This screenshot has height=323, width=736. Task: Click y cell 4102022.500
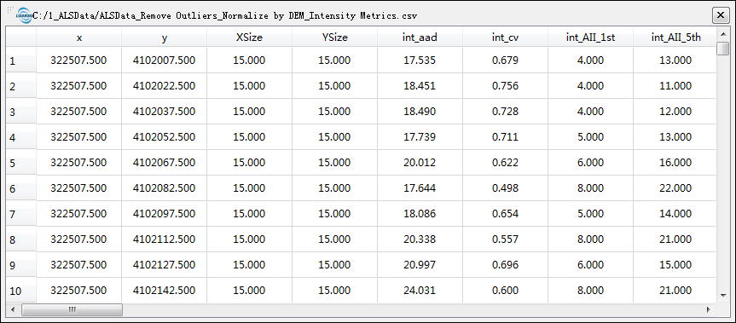[165, 86]
